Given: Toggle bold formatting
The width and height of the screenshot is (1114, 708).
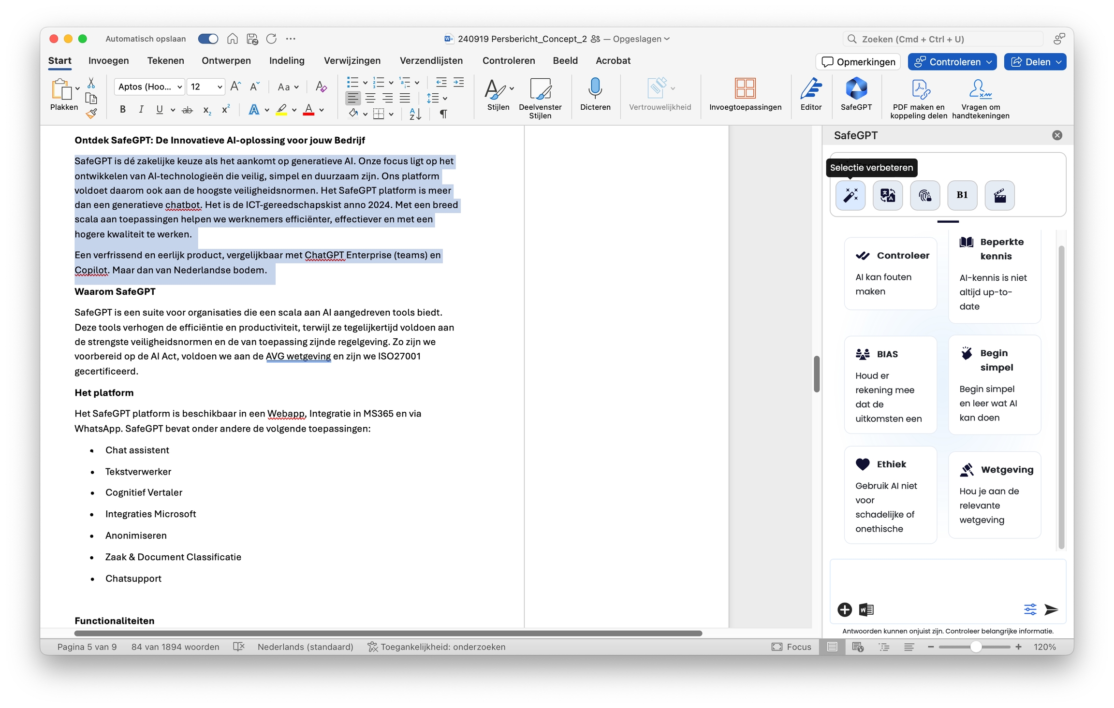Looking at the screenshot, I should [122, 110].
